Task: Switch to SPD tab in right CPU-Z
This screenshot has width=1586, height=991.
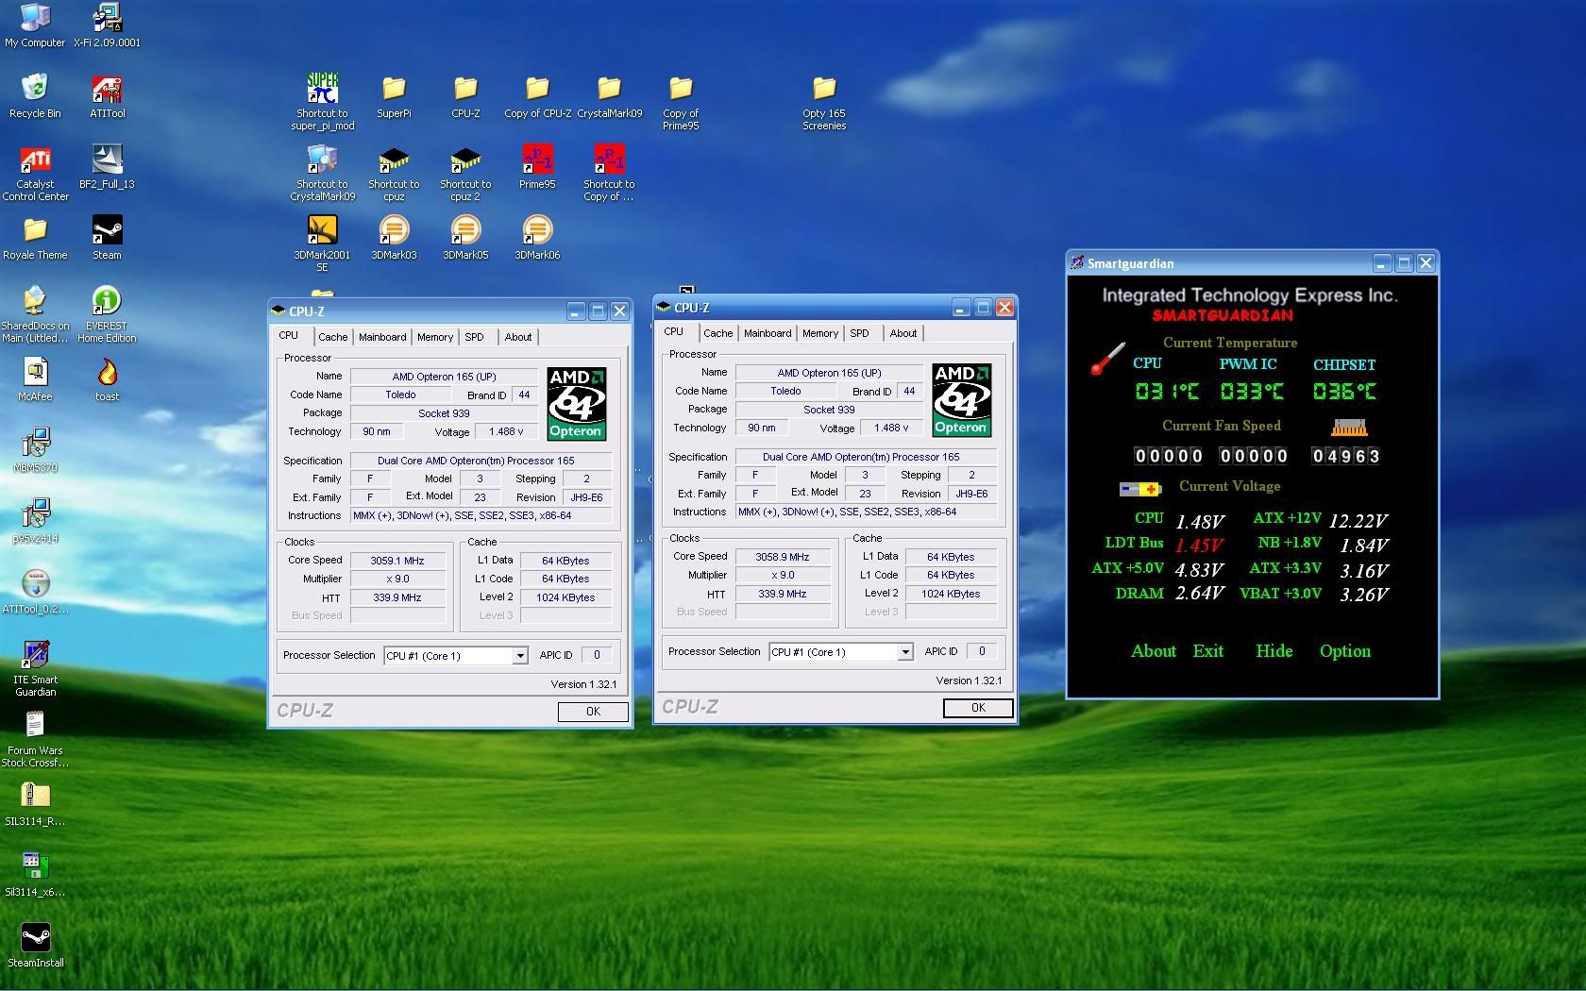Action: [859, 333]
